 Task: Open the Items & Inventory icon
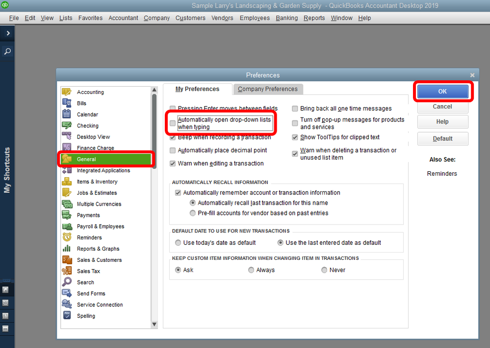click(x=67, y=182)
